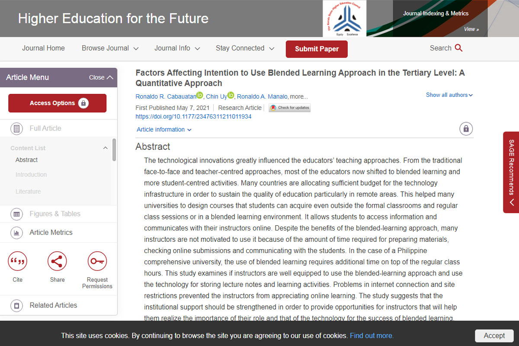Click the Cite quotation marks icon

tap(17, 261)
